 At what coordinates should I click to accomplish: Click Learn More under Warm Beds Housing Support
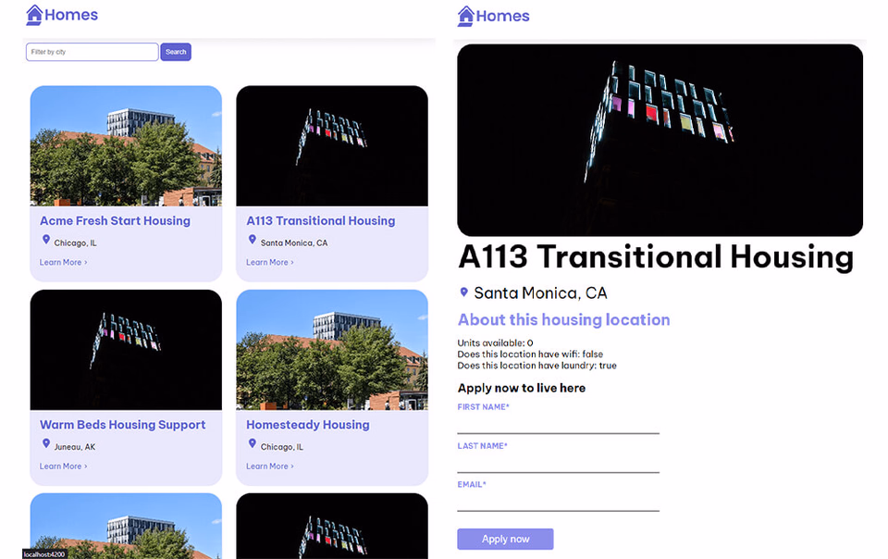pos(63,466)
